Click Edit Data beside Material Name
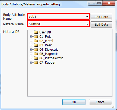 pos(101,24)
